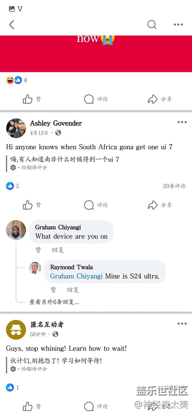
Task: Expand the 6 more replies thread
Action: click(54, 302)
